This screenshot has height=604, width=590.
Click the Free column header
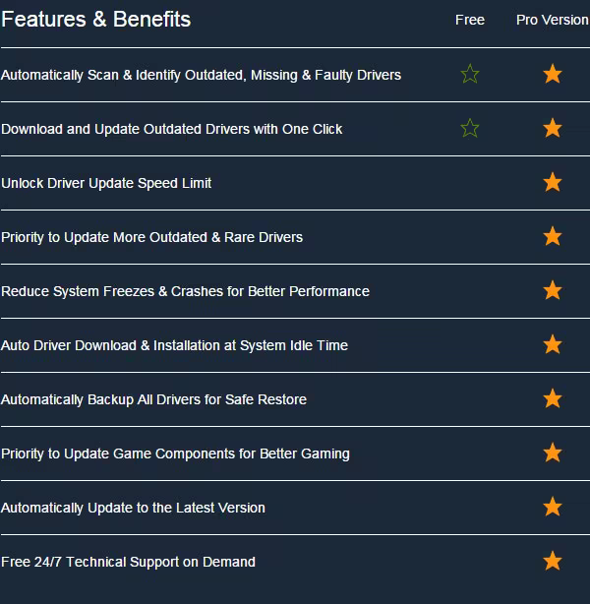point(470,20)
